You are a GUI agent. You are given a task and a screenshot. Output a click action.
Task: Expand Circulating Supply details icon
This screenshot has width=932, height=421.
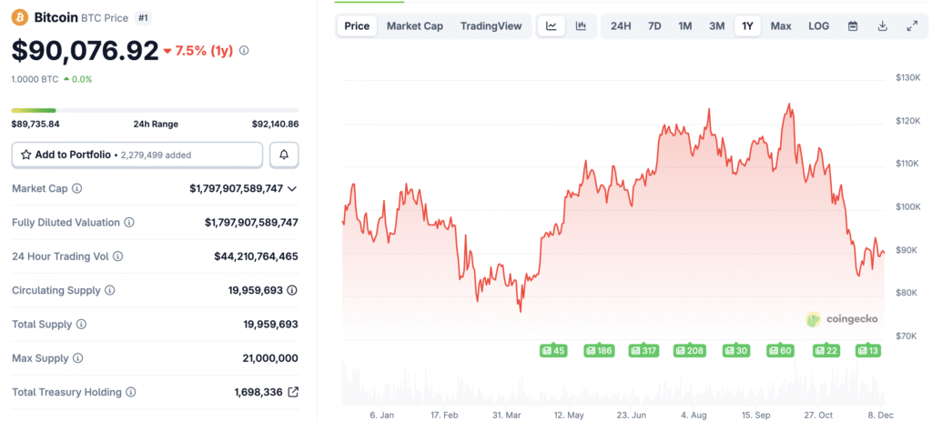[292, 290]
